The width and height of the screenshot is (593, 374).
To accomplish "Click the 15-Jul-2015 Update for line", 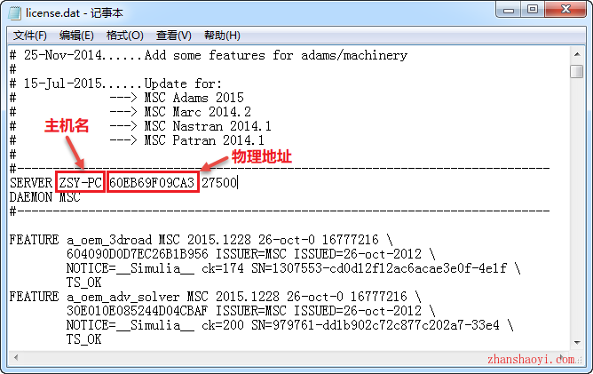I will [x=115, y=84].
